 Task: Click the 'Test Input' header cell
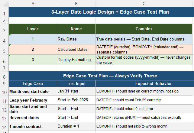[x=76, y=83]
